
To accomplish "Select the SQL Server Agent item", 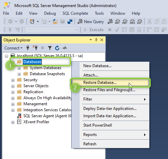I will [x=47, y=116].
